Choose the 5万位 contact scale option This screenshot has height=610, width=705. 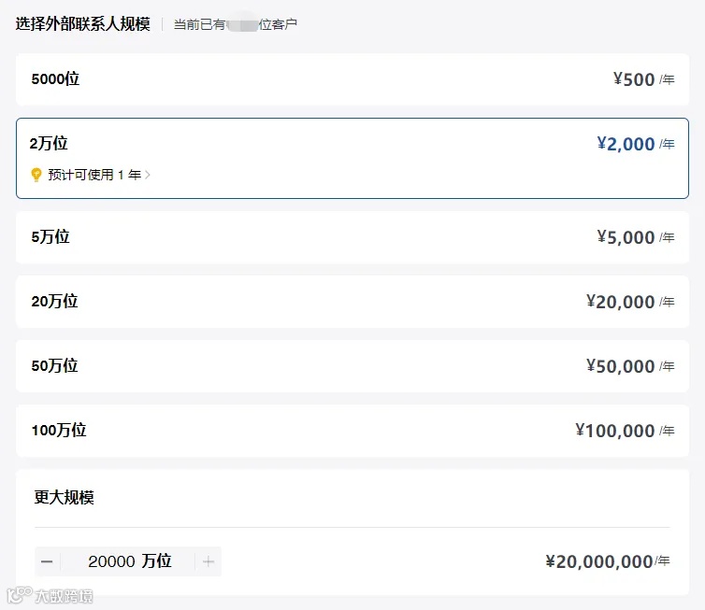coord(352,237)
